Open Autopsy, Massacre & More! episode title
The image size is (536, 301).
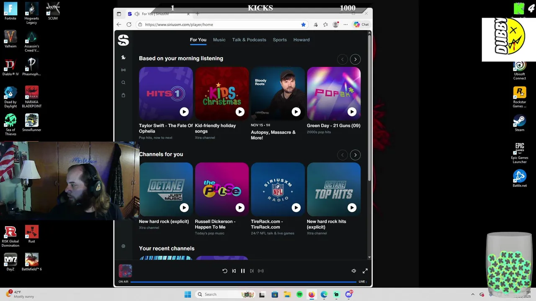pyautogui.click(x=273, y=135)
